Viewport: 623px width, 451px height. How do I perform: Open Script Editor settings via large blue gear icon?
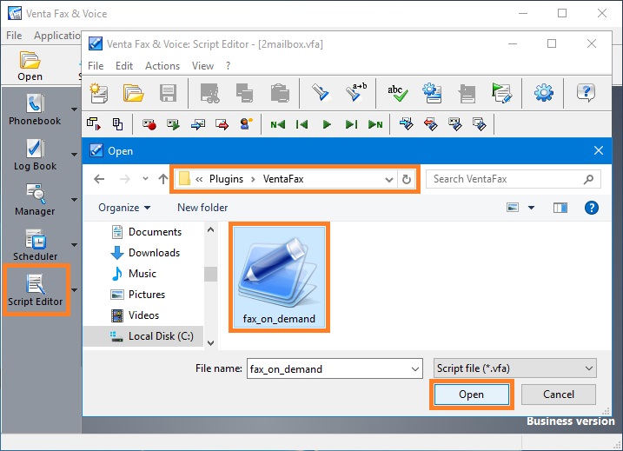[543, 93]
